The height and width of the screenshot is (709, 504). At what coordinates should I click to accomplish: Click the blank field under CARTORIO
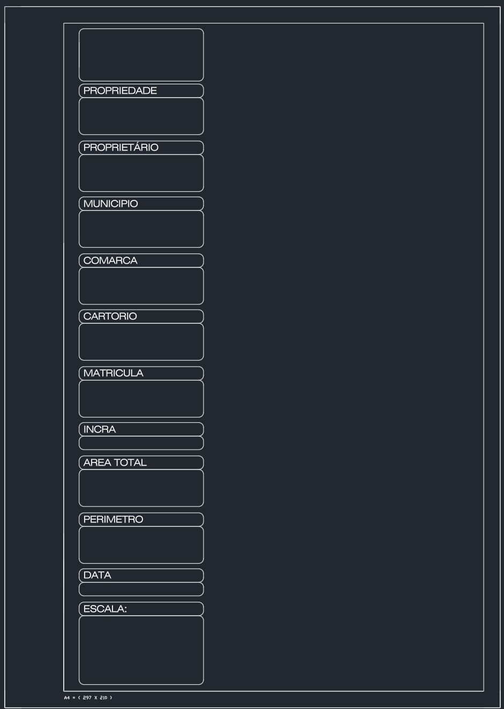coord(141,342)
